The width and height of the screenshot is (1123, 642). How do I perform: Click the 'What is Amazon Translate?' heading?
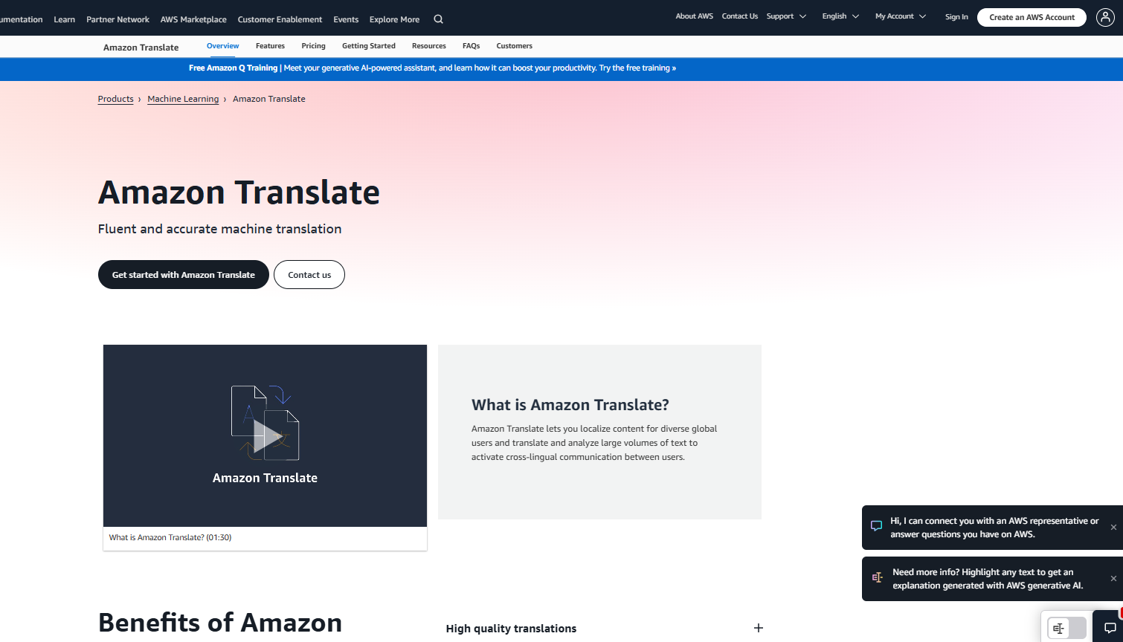pos(570,405)
